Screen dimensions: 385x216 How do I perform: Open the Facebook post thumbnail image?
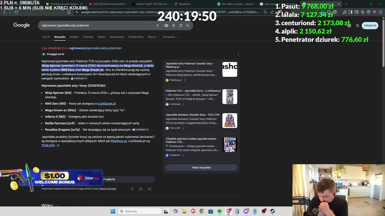pos(230,145)
